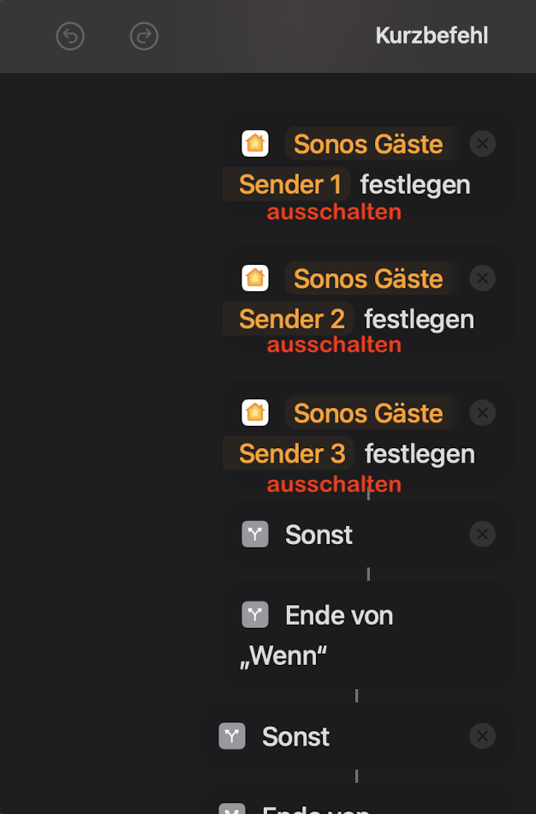Click the redo arrow in toolbar
536x814 pixels.
pyautogui.click(x=144, y=36)
